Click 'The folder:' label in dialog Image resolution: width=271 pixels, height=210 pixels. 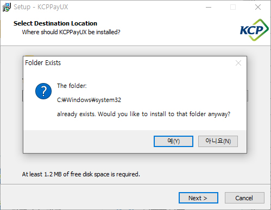pyautogui.click(x=72, y=86)
